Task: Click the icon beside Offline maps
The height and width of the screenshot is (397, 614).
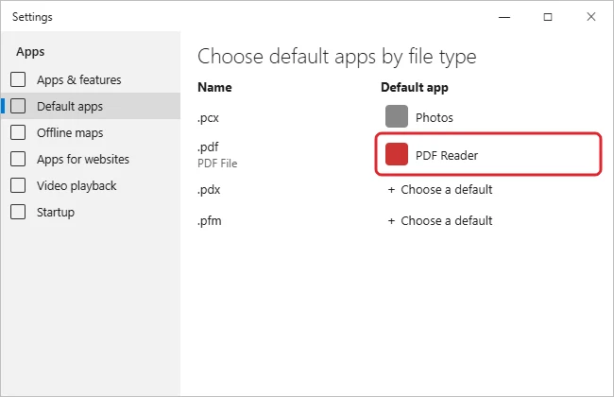Action: point(18,132)
